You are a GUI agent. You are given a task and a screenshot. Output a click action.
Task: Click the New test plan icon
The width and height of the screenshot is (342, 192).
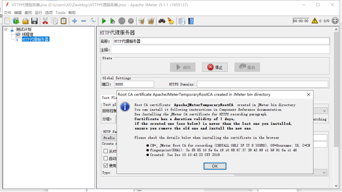[7, 21]
